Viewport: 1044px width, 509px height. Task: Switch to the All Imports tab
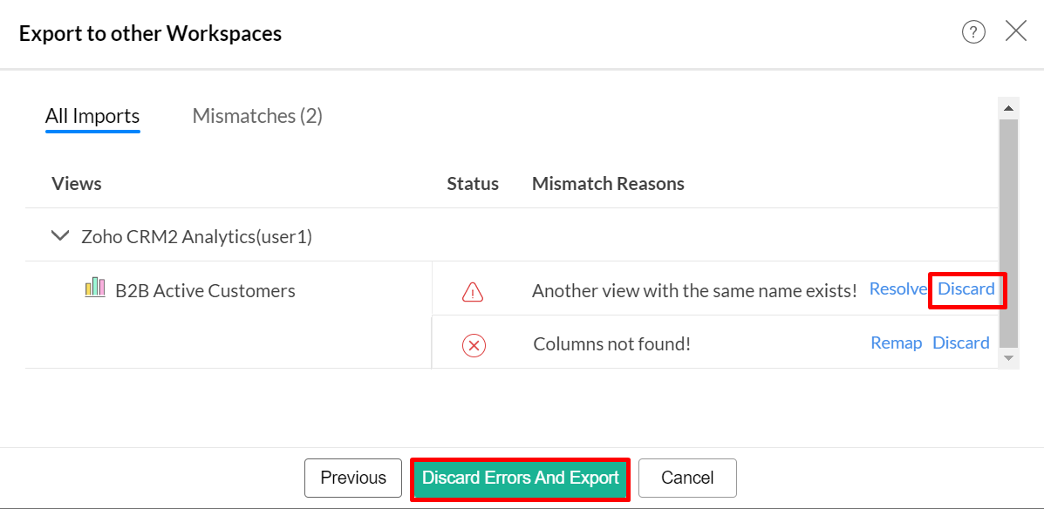pyautogui.click(x=92, y=116)
